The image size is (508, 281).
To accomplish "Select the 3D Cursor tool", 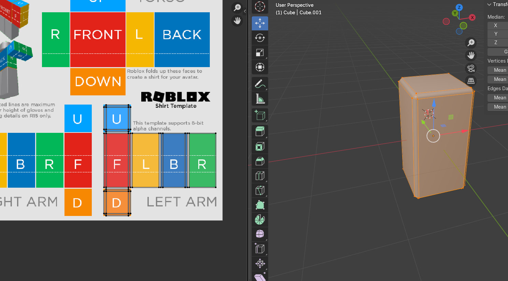I will [260, 6].
